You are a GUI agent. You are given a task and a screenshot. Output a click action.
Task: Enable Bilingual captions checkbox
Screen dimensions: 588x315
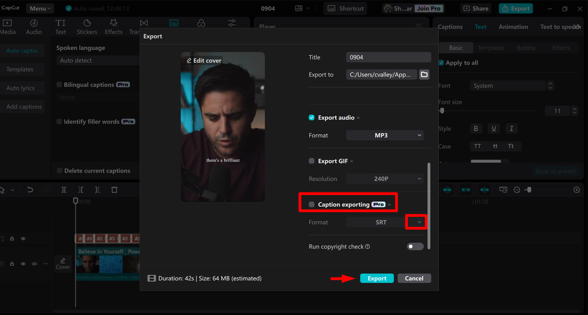coord(59,85)
